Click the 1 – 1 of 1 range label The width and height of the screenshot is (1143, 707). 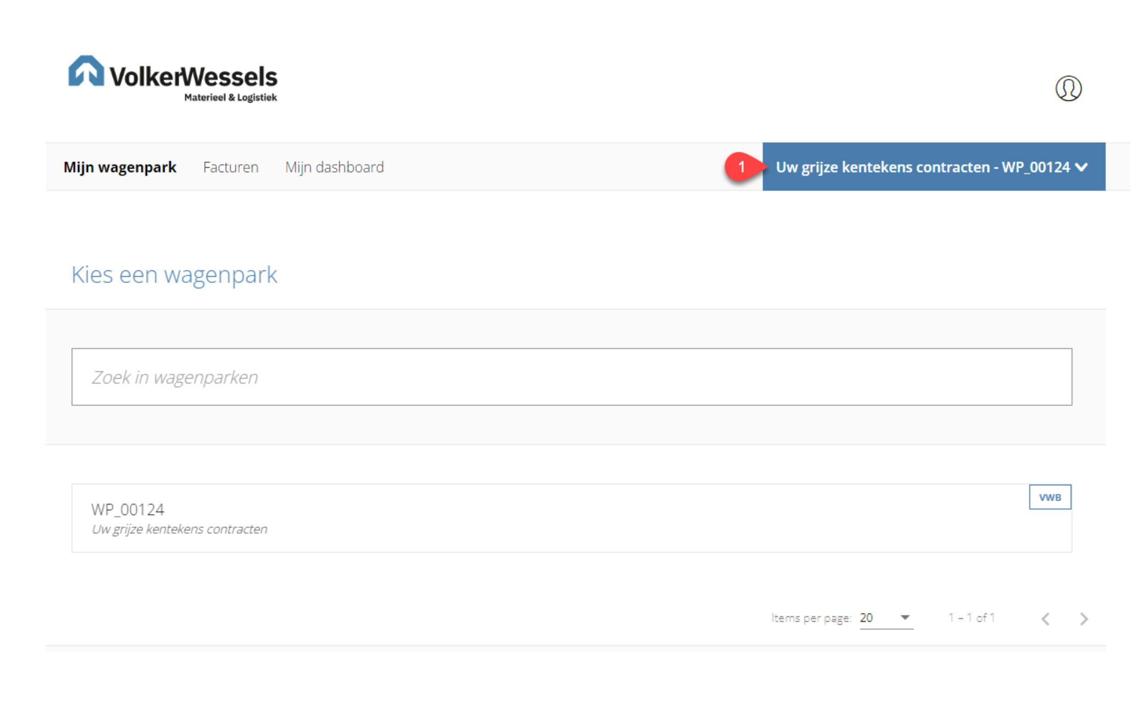tap(971, 617)
